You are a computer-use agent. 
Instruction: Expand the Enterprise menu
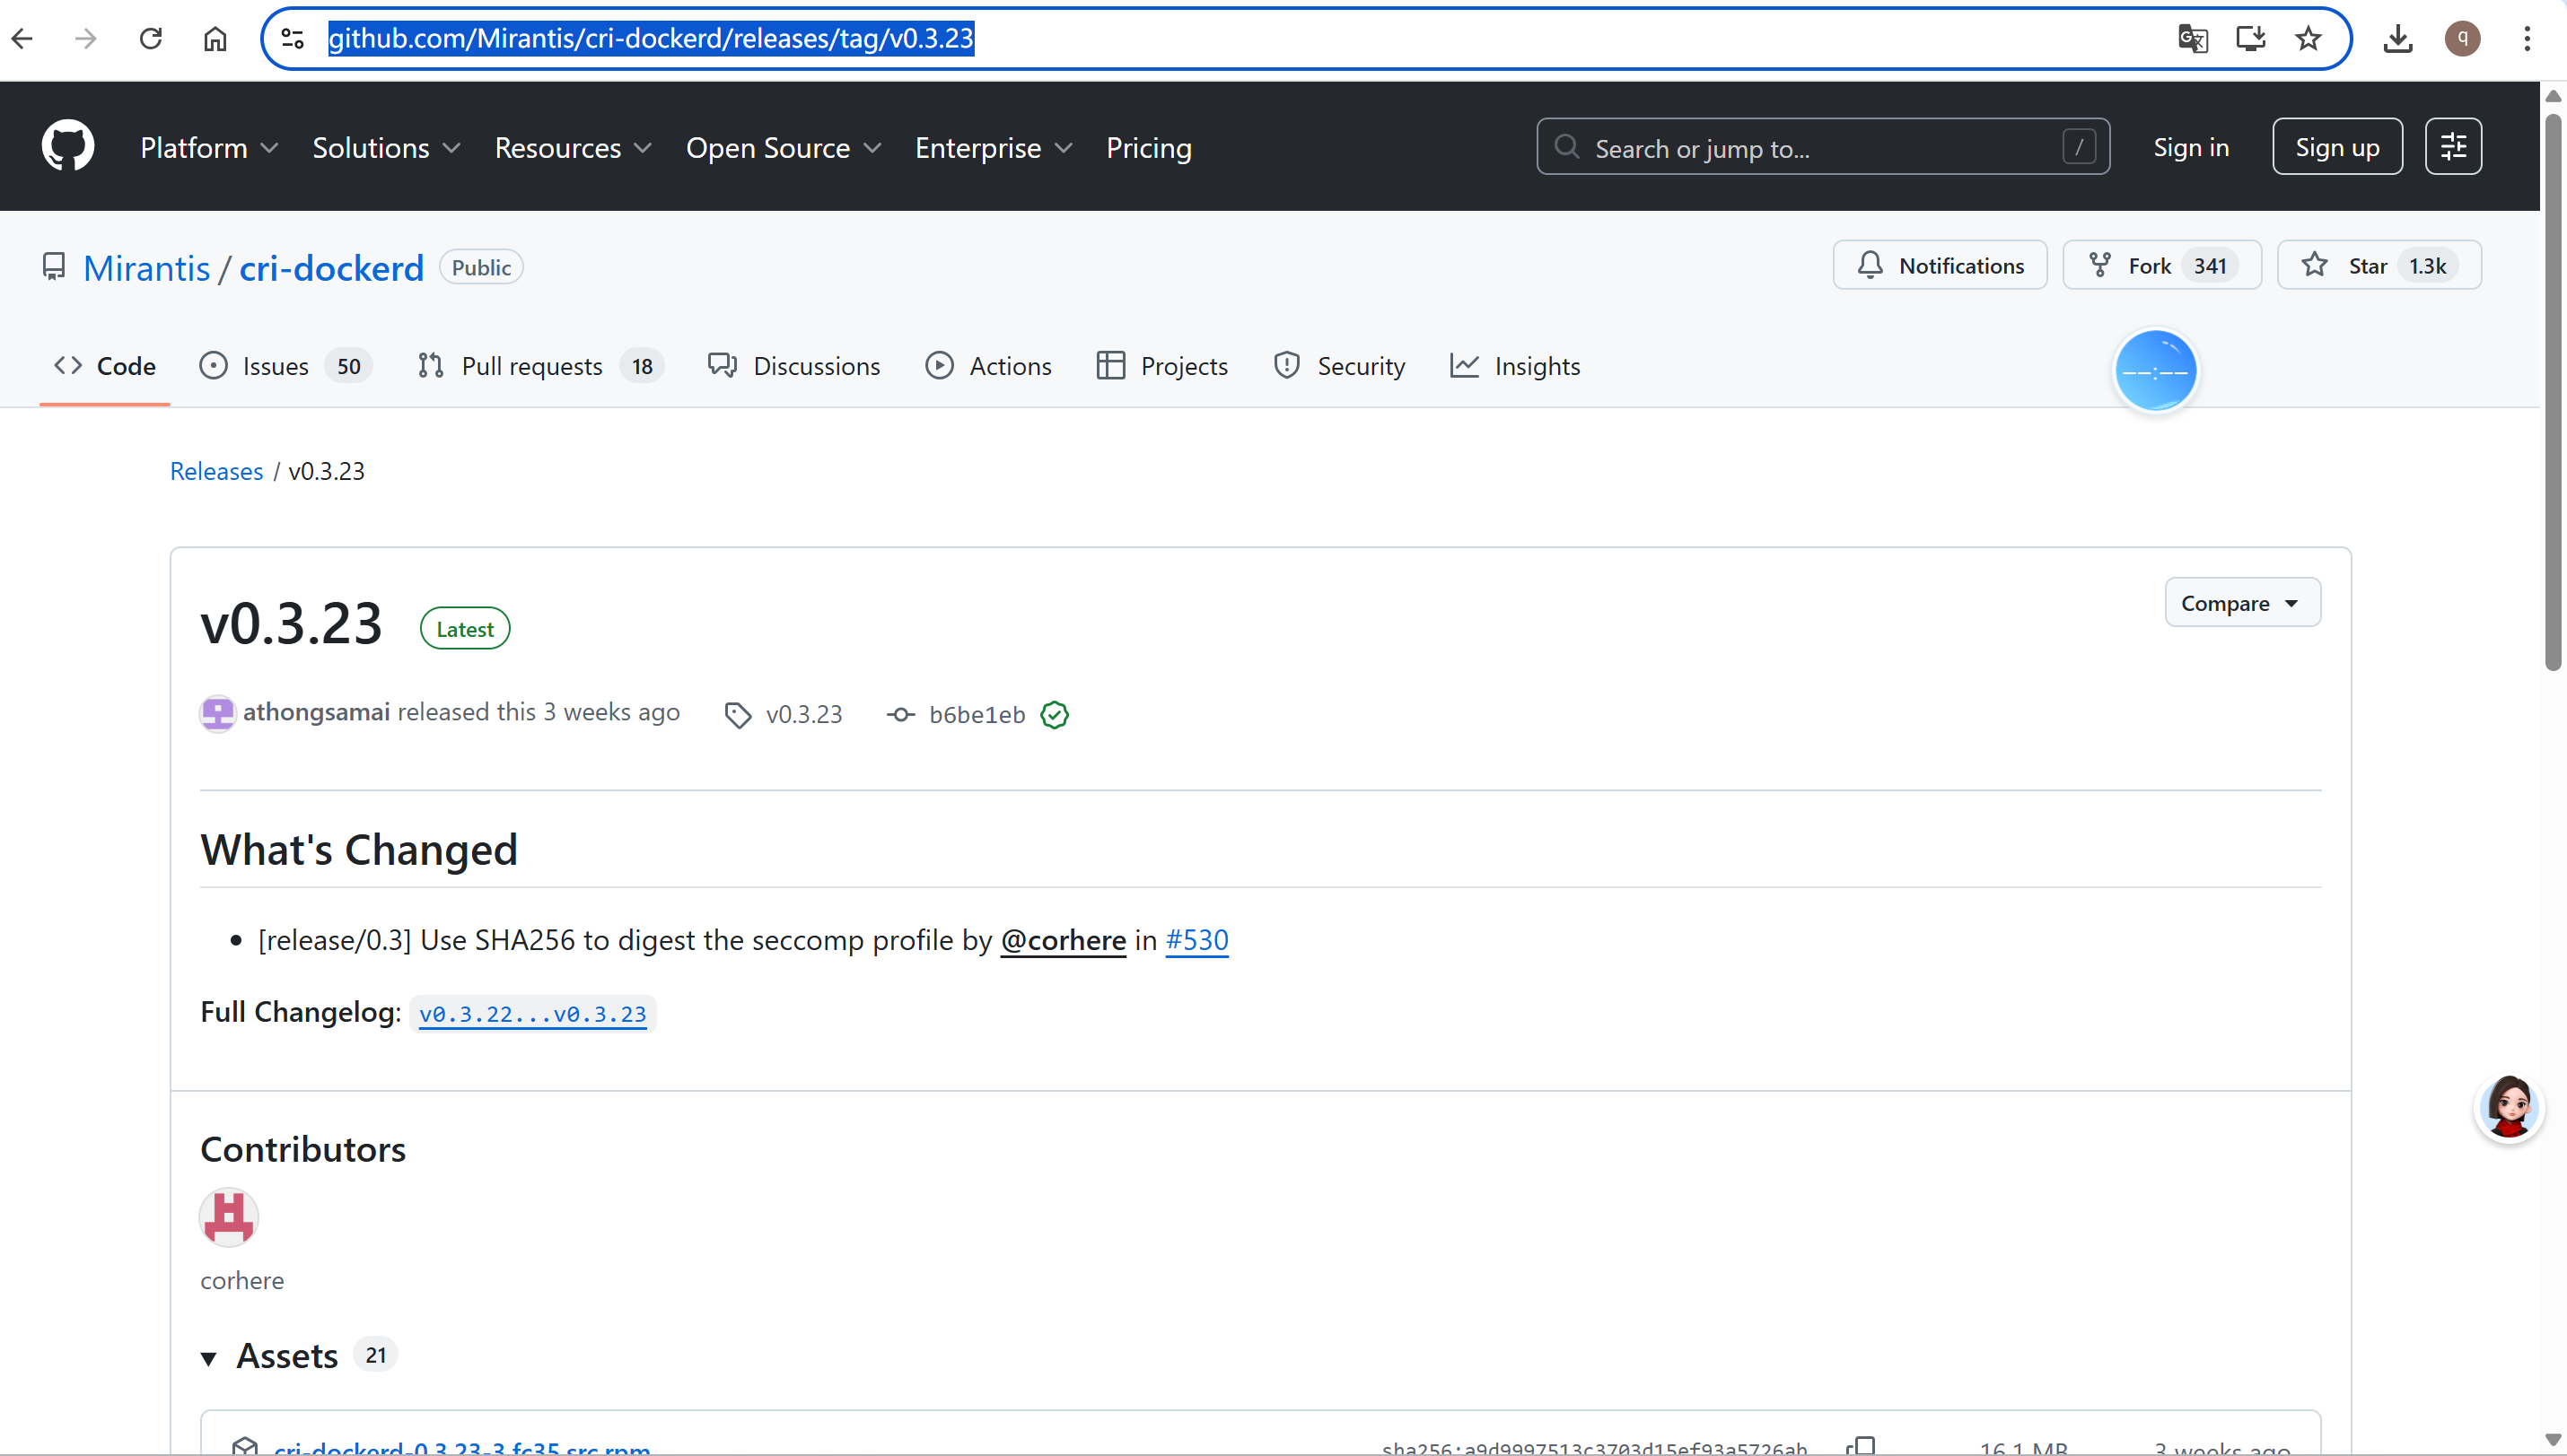[994, 148]
